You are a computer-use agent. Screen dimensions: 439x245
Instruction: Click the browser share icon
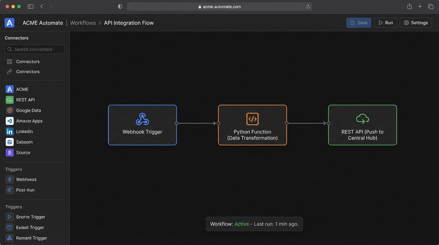[x=409, y=6]
